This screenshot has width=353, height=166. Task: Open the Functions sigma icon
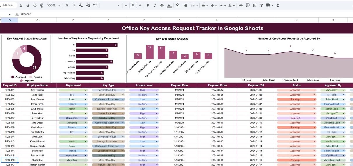click(277, 5)
